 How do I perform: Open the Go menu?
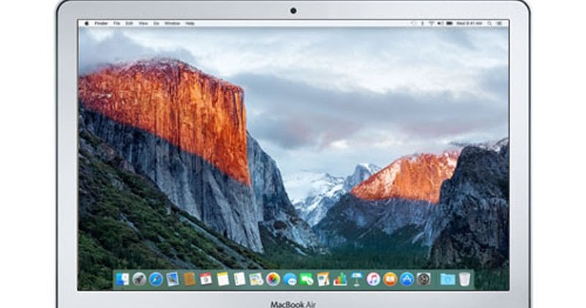tap(156, 23)
